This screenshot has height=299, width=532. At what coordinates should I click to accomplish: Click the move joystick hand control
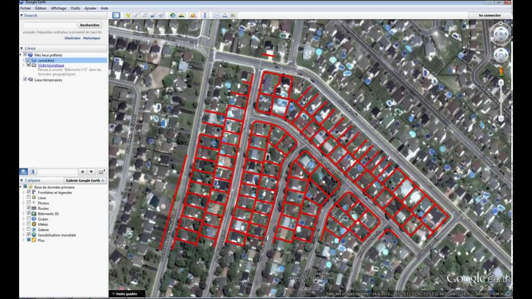[x=501, y=55]
